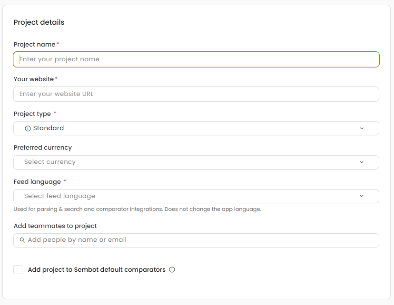Click the chevron arrow in Project type field
The image size is (394, 305).
pyautogui.click(x=362, y=128)
